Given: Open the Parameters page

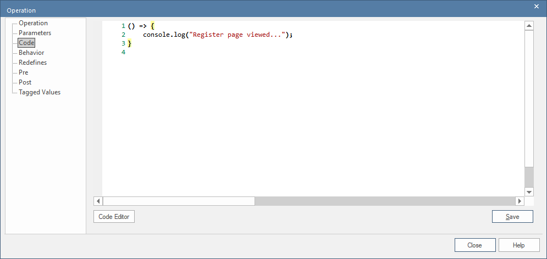Looking at the screenshot, I should tap(35, 33).
